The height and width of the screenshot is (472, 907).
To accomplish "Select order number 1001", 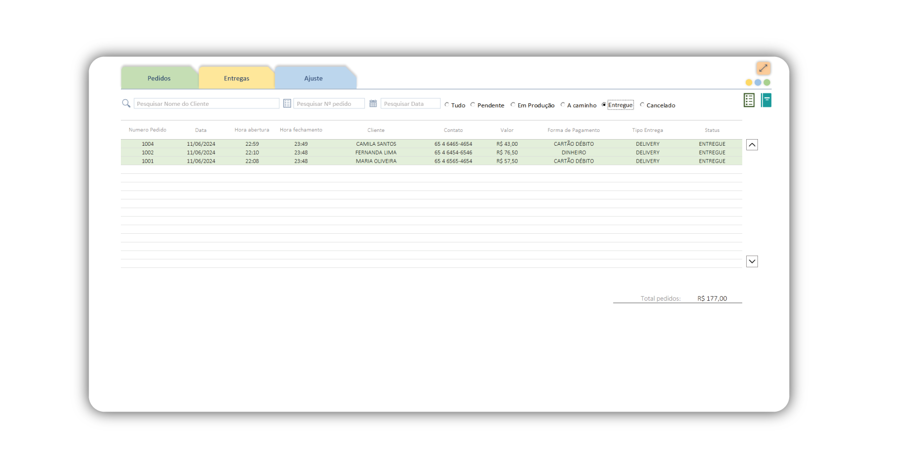I will (x=147, y=161).
